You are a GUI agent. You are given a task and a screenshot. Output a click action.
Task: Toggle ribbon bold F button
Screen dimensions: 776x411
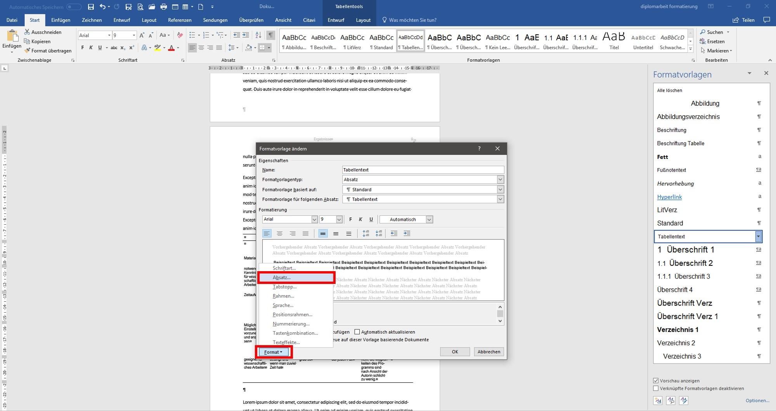tap(82, 48)
